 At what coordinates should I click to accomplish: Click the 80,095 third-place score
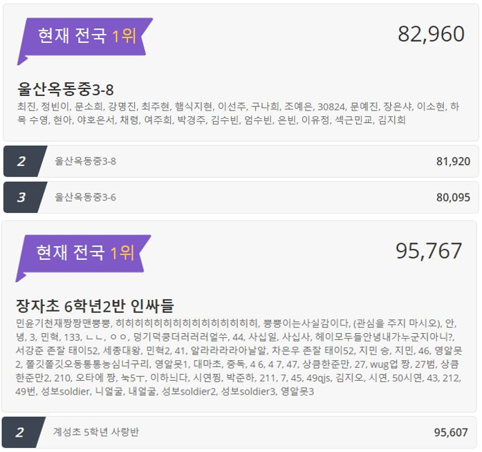(x=453, y=197)
